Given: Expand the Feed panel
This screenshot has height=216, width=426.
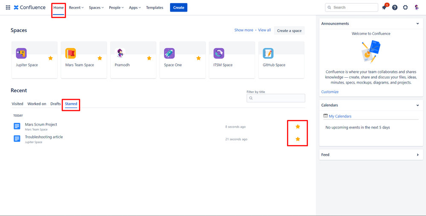Looking at the screenshot, I should pos(418,155).
